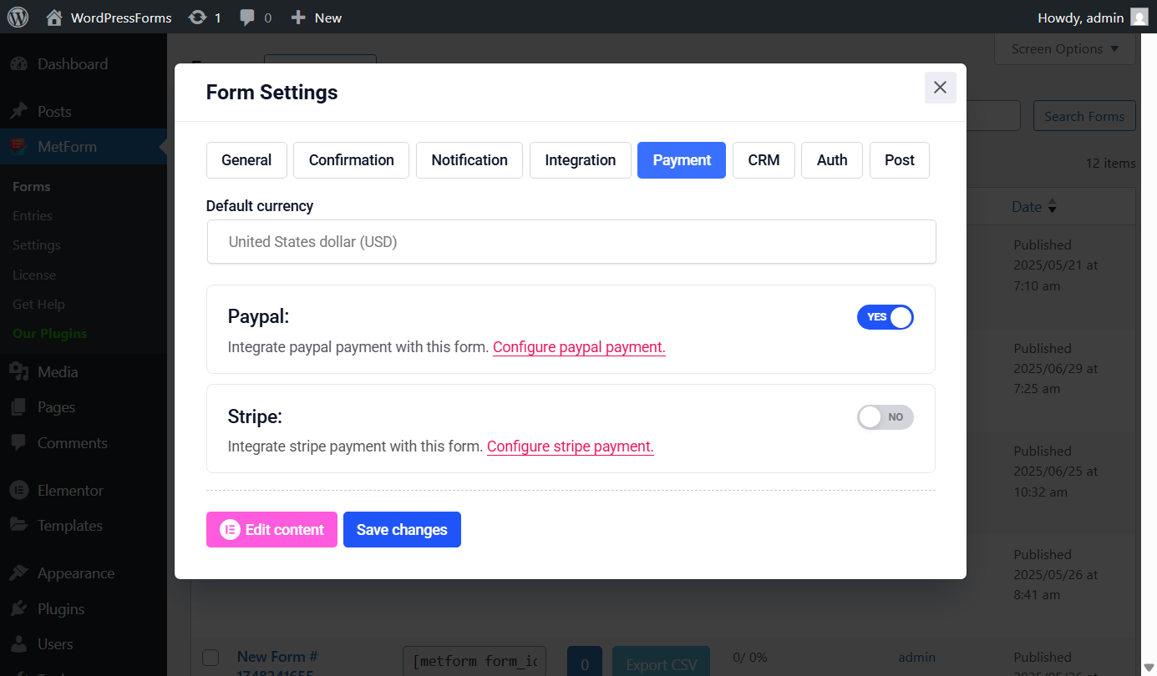This screenshot has width=1157, height=676.
Task: Open the comments bubble in admin bar
Action: (247, 18)
